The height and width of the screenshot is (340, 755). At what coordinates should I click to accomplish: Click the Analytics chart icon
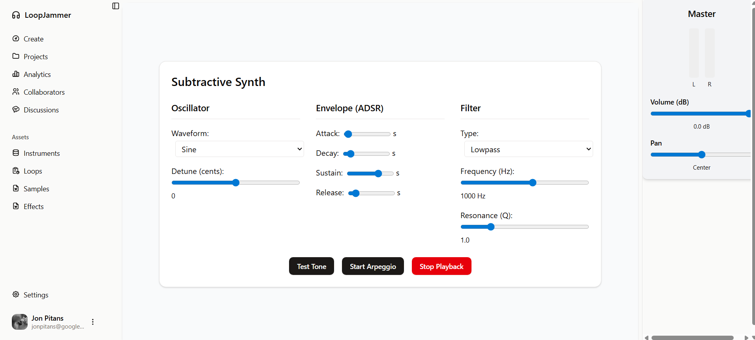pyautogui.click(x=16, y=74)
